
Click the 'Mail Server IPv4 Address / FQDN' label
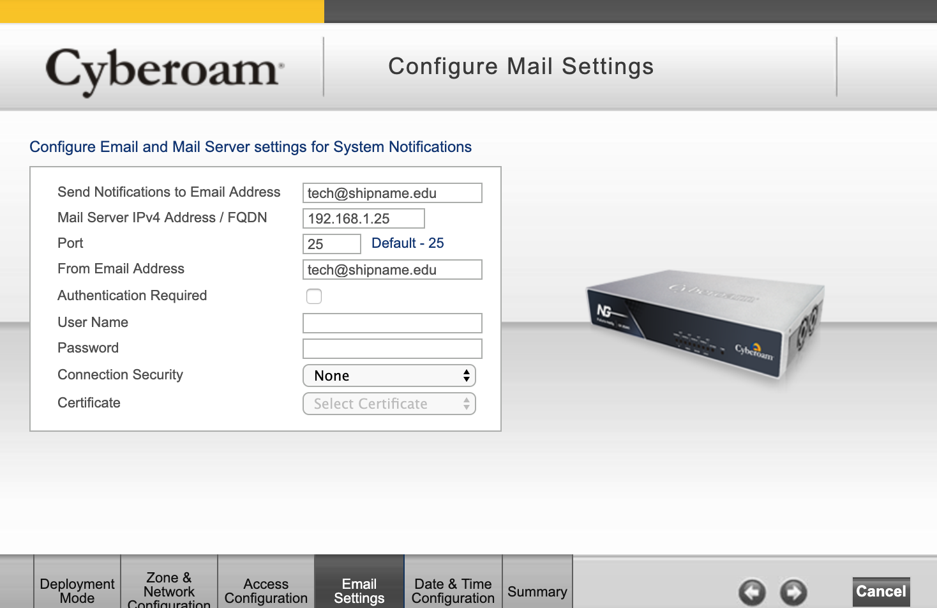[x=162, y=218]
